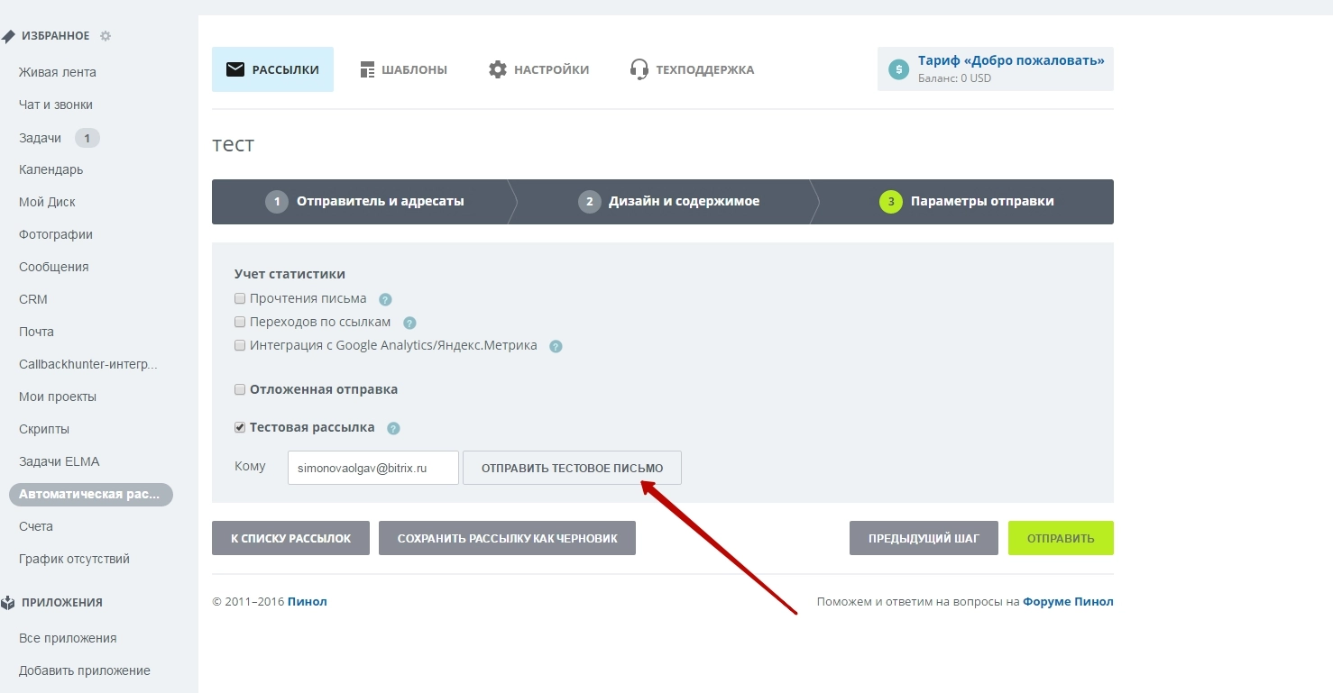Screen dimensions: 1333x693
Task: Click the dollar balance icon by Тариф
Action: 898,69
